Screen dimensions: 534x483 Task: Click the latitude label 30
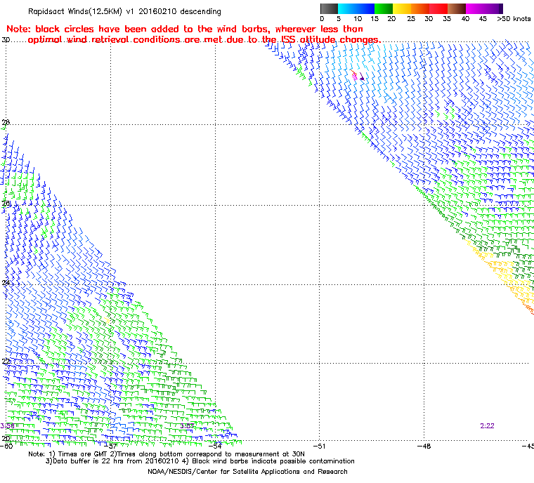click(6, 40)
